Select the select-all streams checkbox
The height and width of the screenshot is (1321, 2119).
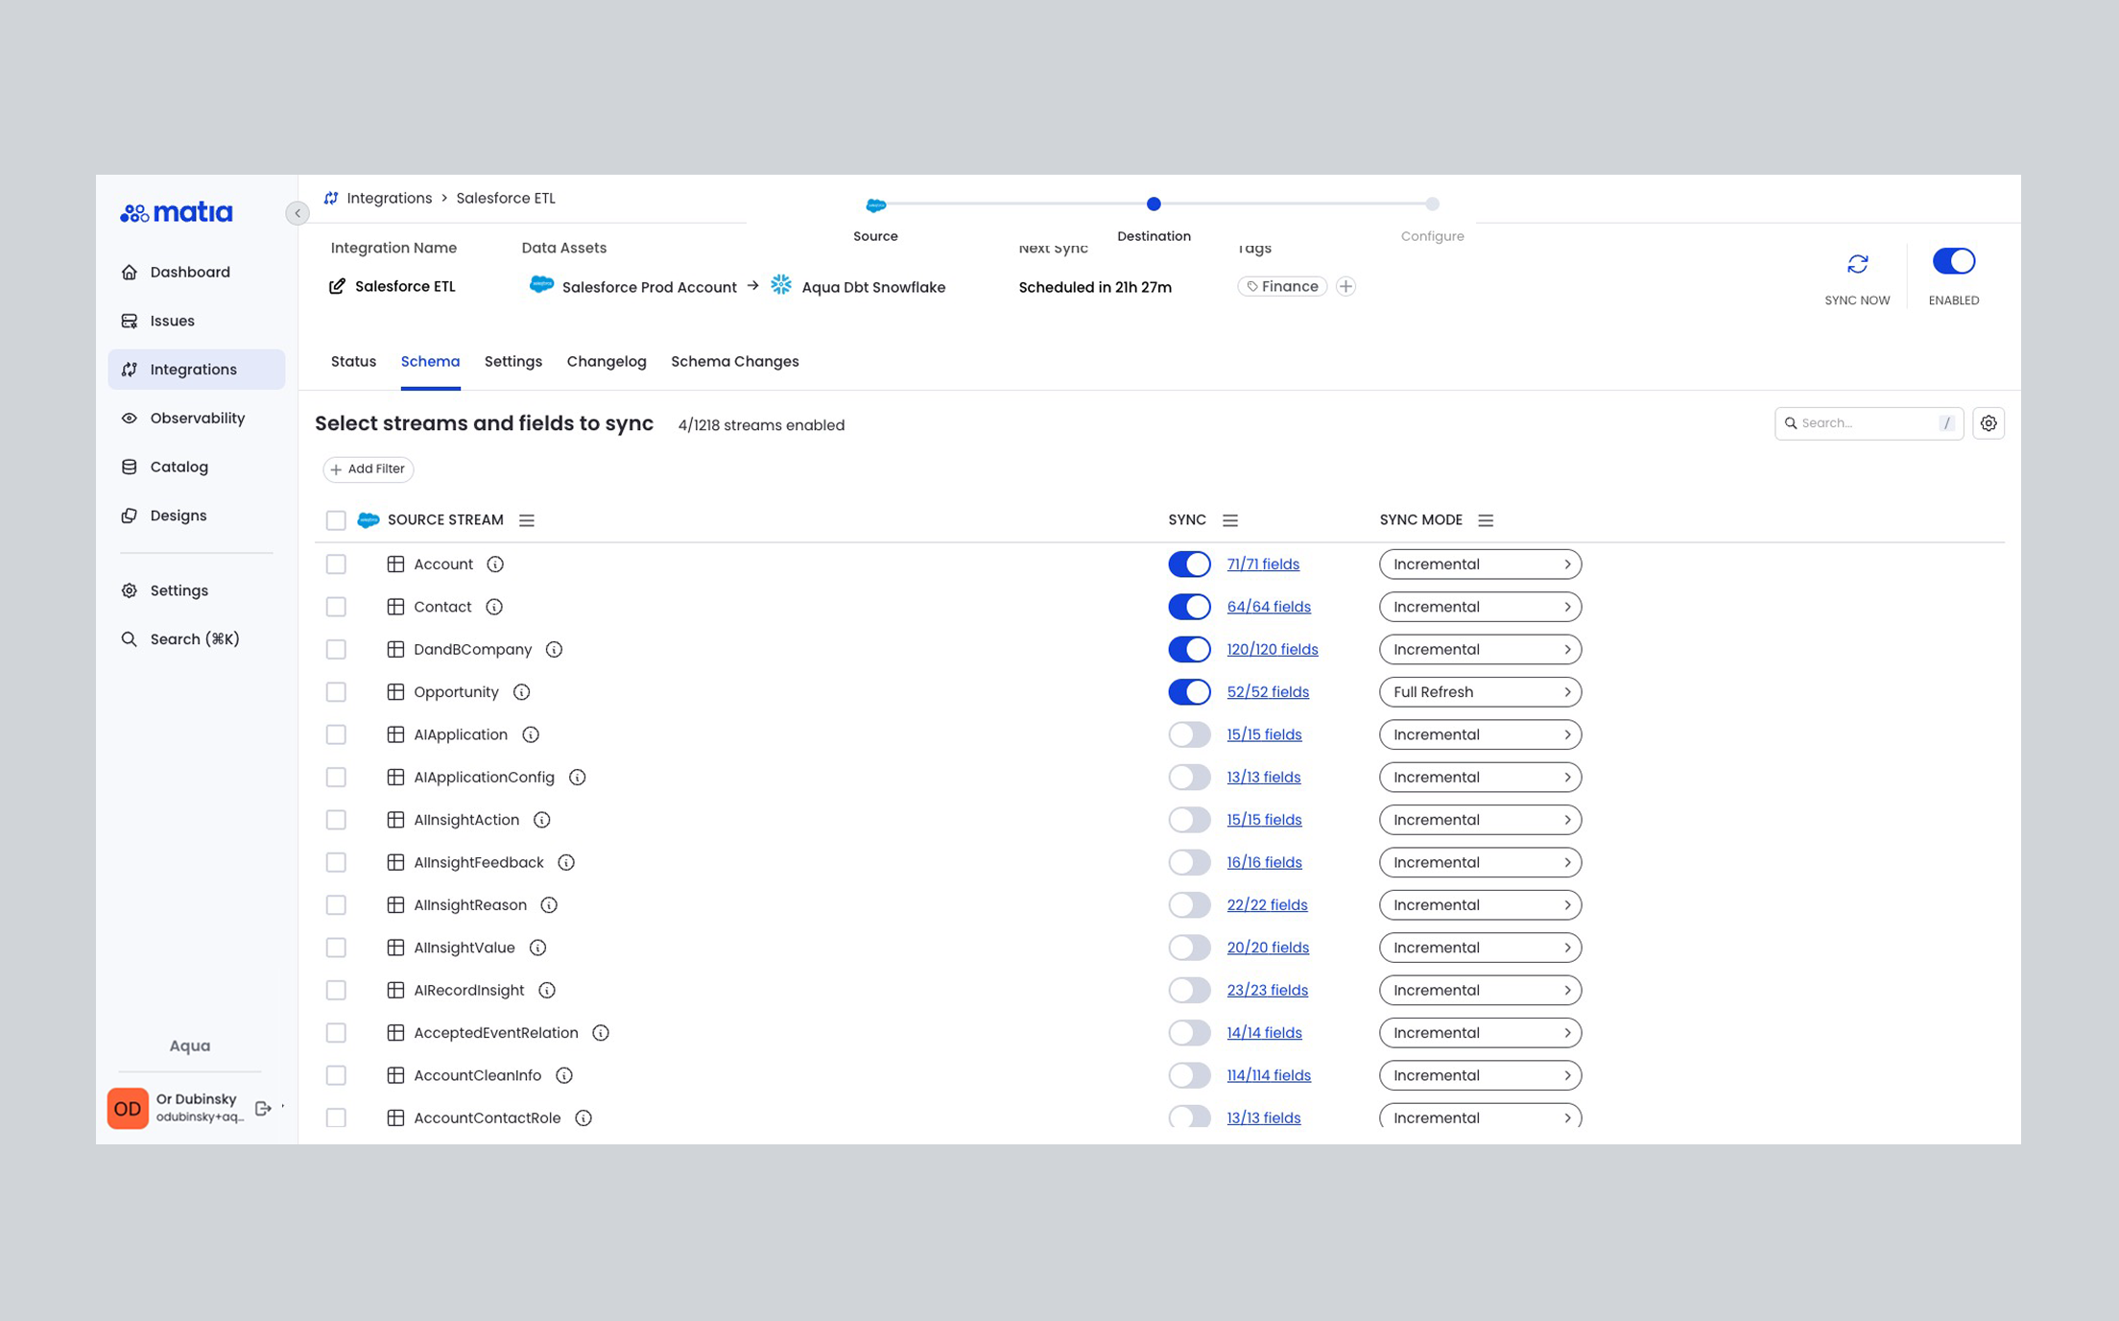[336, 519]
